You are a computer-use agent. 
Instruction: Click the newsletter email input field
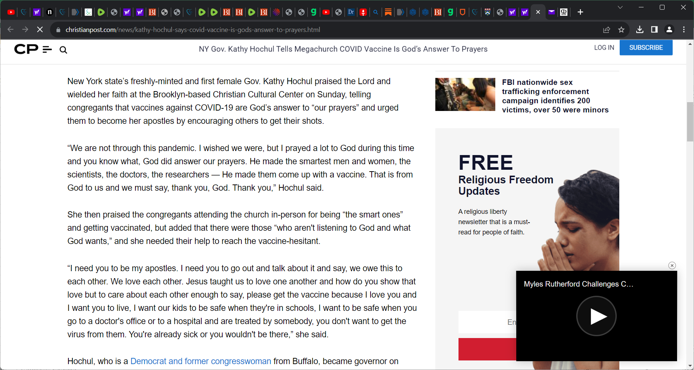click(x=487, y=322)
